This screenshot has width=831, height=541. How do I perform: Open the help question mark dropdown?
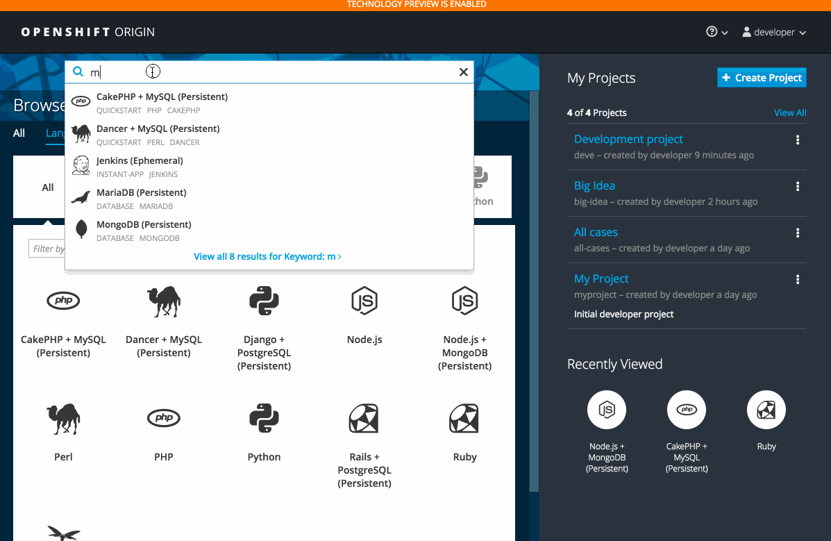(716, 32)
